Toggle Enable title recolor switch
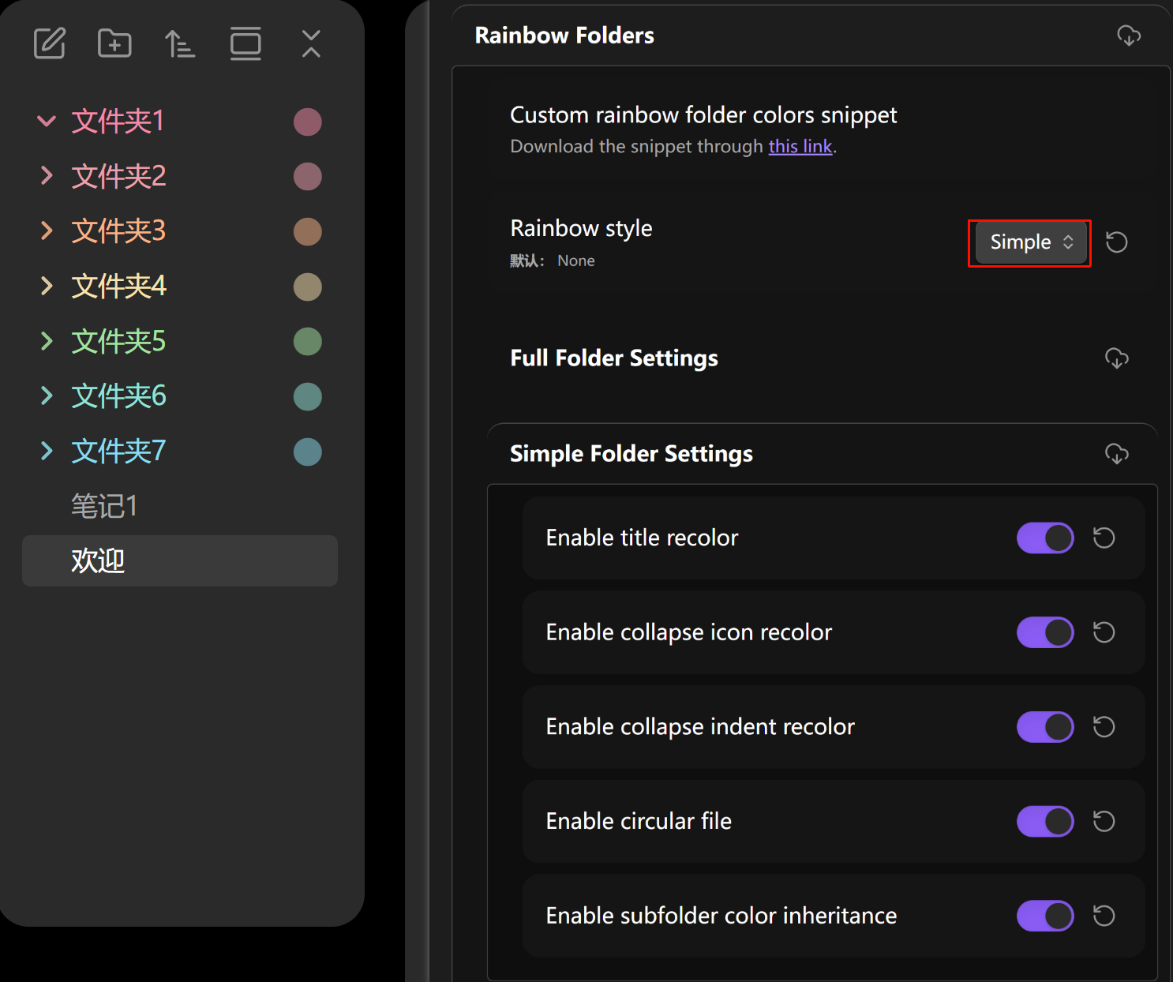This screenshot has height=982, width=1173. click(1045, 538)
